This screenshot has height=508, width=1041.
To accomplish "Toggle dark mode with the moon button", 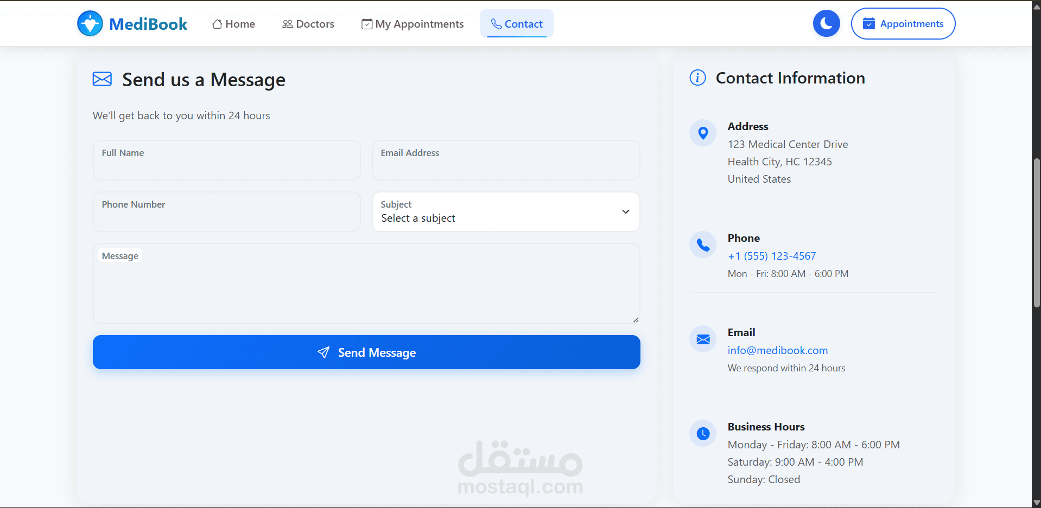I will point(826,24).
